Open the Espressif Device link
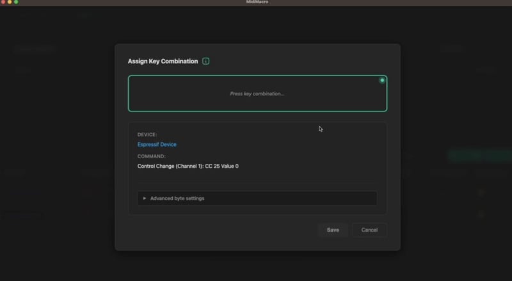Viewport: 512px width, 281px height. tap(157, 145)
